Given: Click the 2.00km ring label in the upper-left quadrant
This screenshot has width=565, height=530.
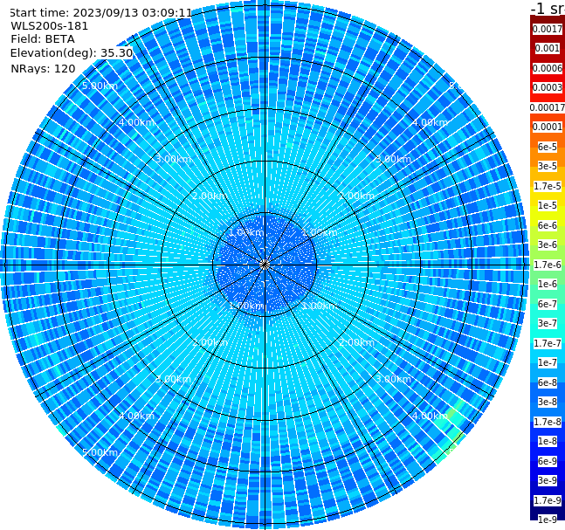Looking at the screenshot, I should 210,196.
